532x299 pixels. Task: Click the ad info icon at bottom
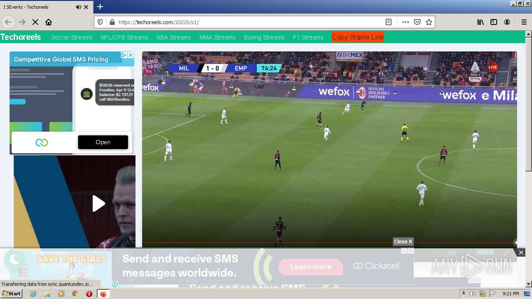pyautogui.click(x=115, y=284)
